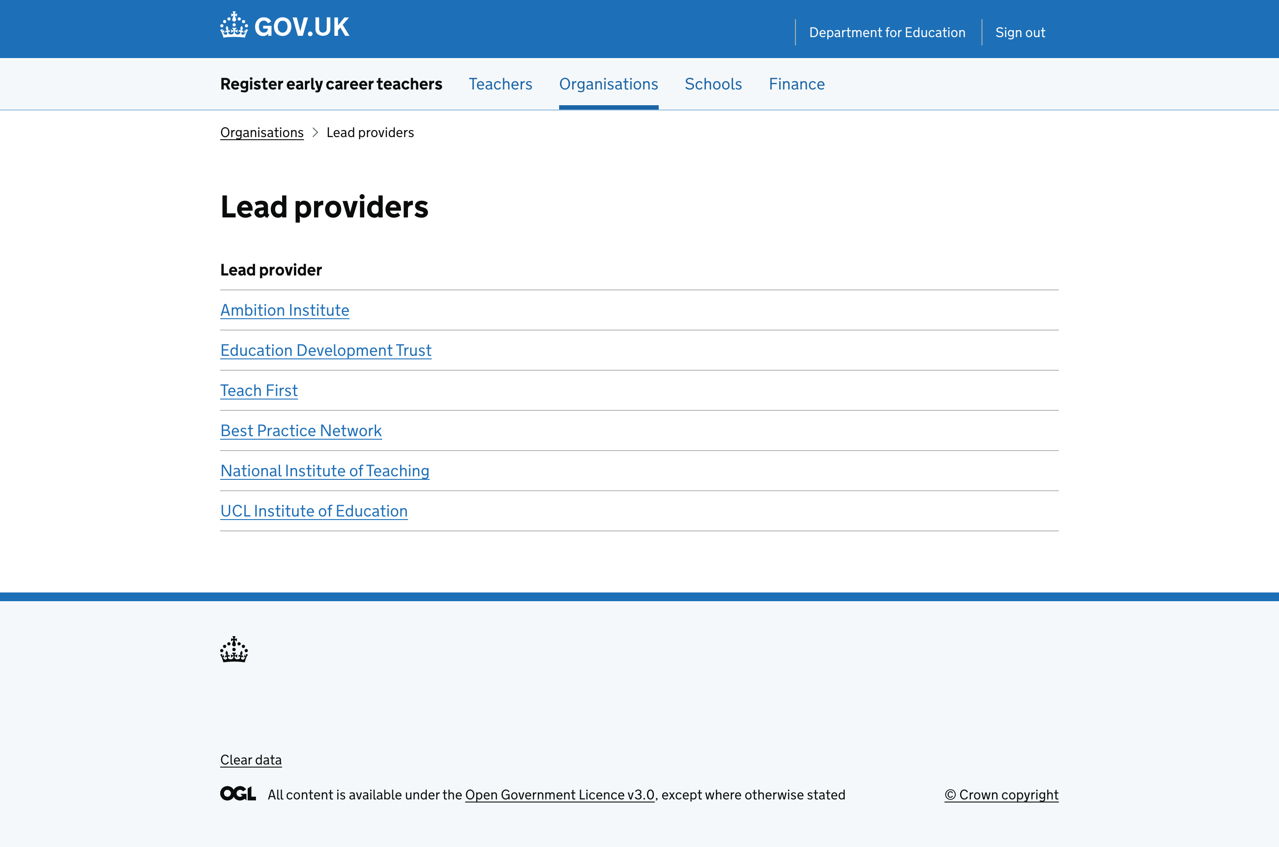Open the Education Development Trust page

(325, 351)
